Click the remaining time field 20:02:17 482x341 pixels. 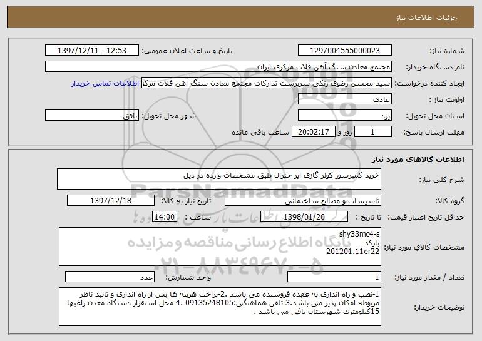(x=313, y=132)
